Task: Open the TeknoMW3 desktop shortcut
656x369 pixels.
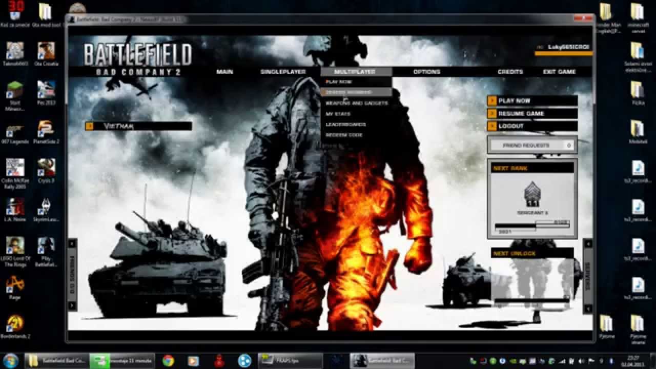Action: [15, 54]
